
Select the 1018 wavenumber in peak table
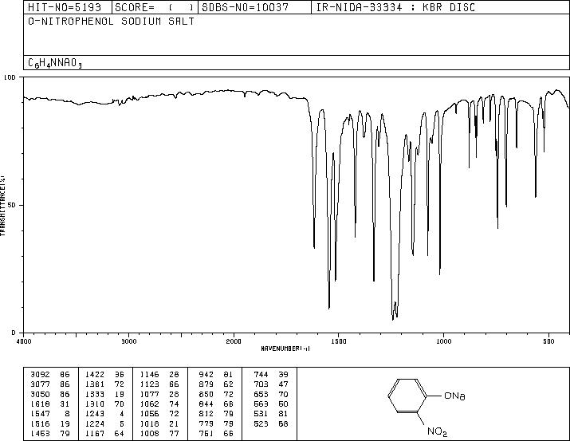pos(149,423)
